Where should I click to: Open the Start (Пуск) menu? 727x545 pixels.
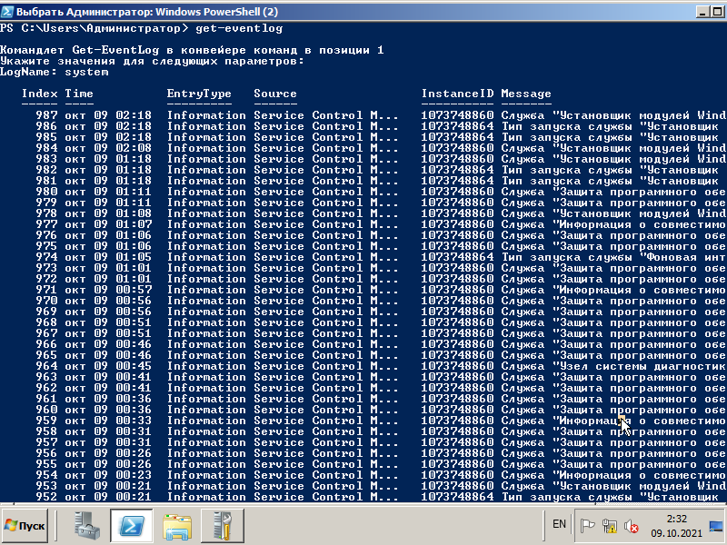(25, 526)
